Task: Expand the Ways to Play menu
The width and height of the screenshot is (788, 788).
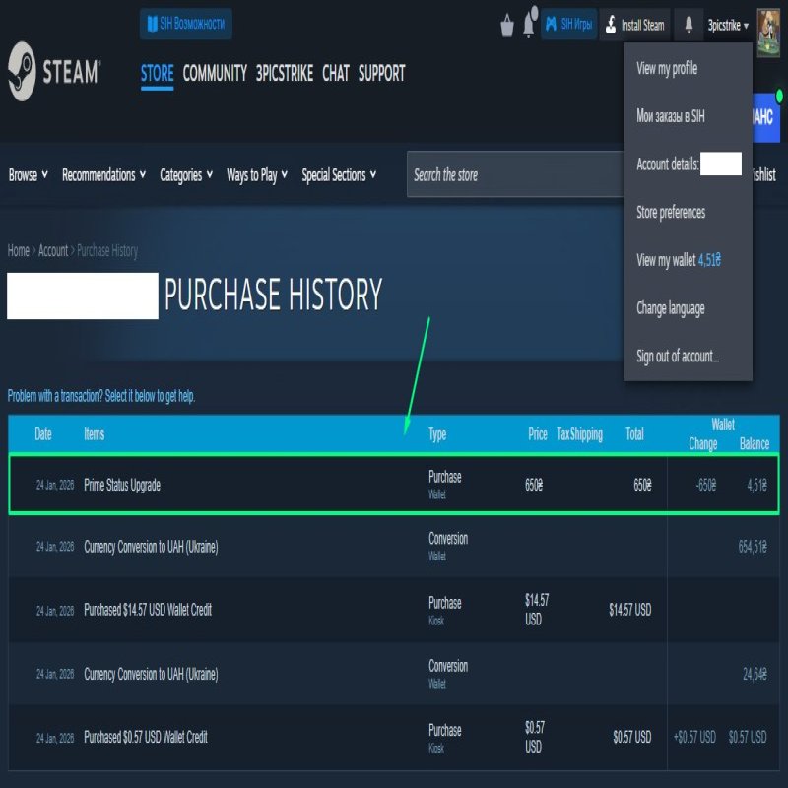Action: [257, 175]
